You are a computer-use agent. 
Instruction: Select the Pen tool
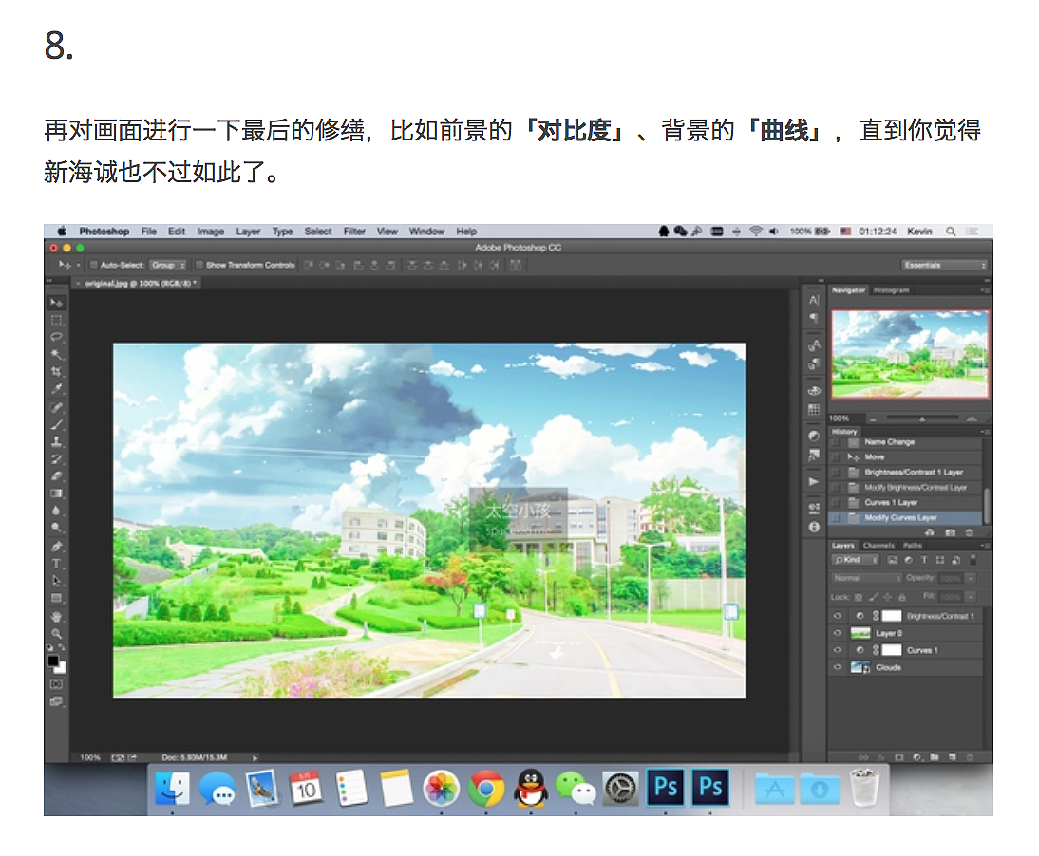pyautogui.click(x=56, y=547)
